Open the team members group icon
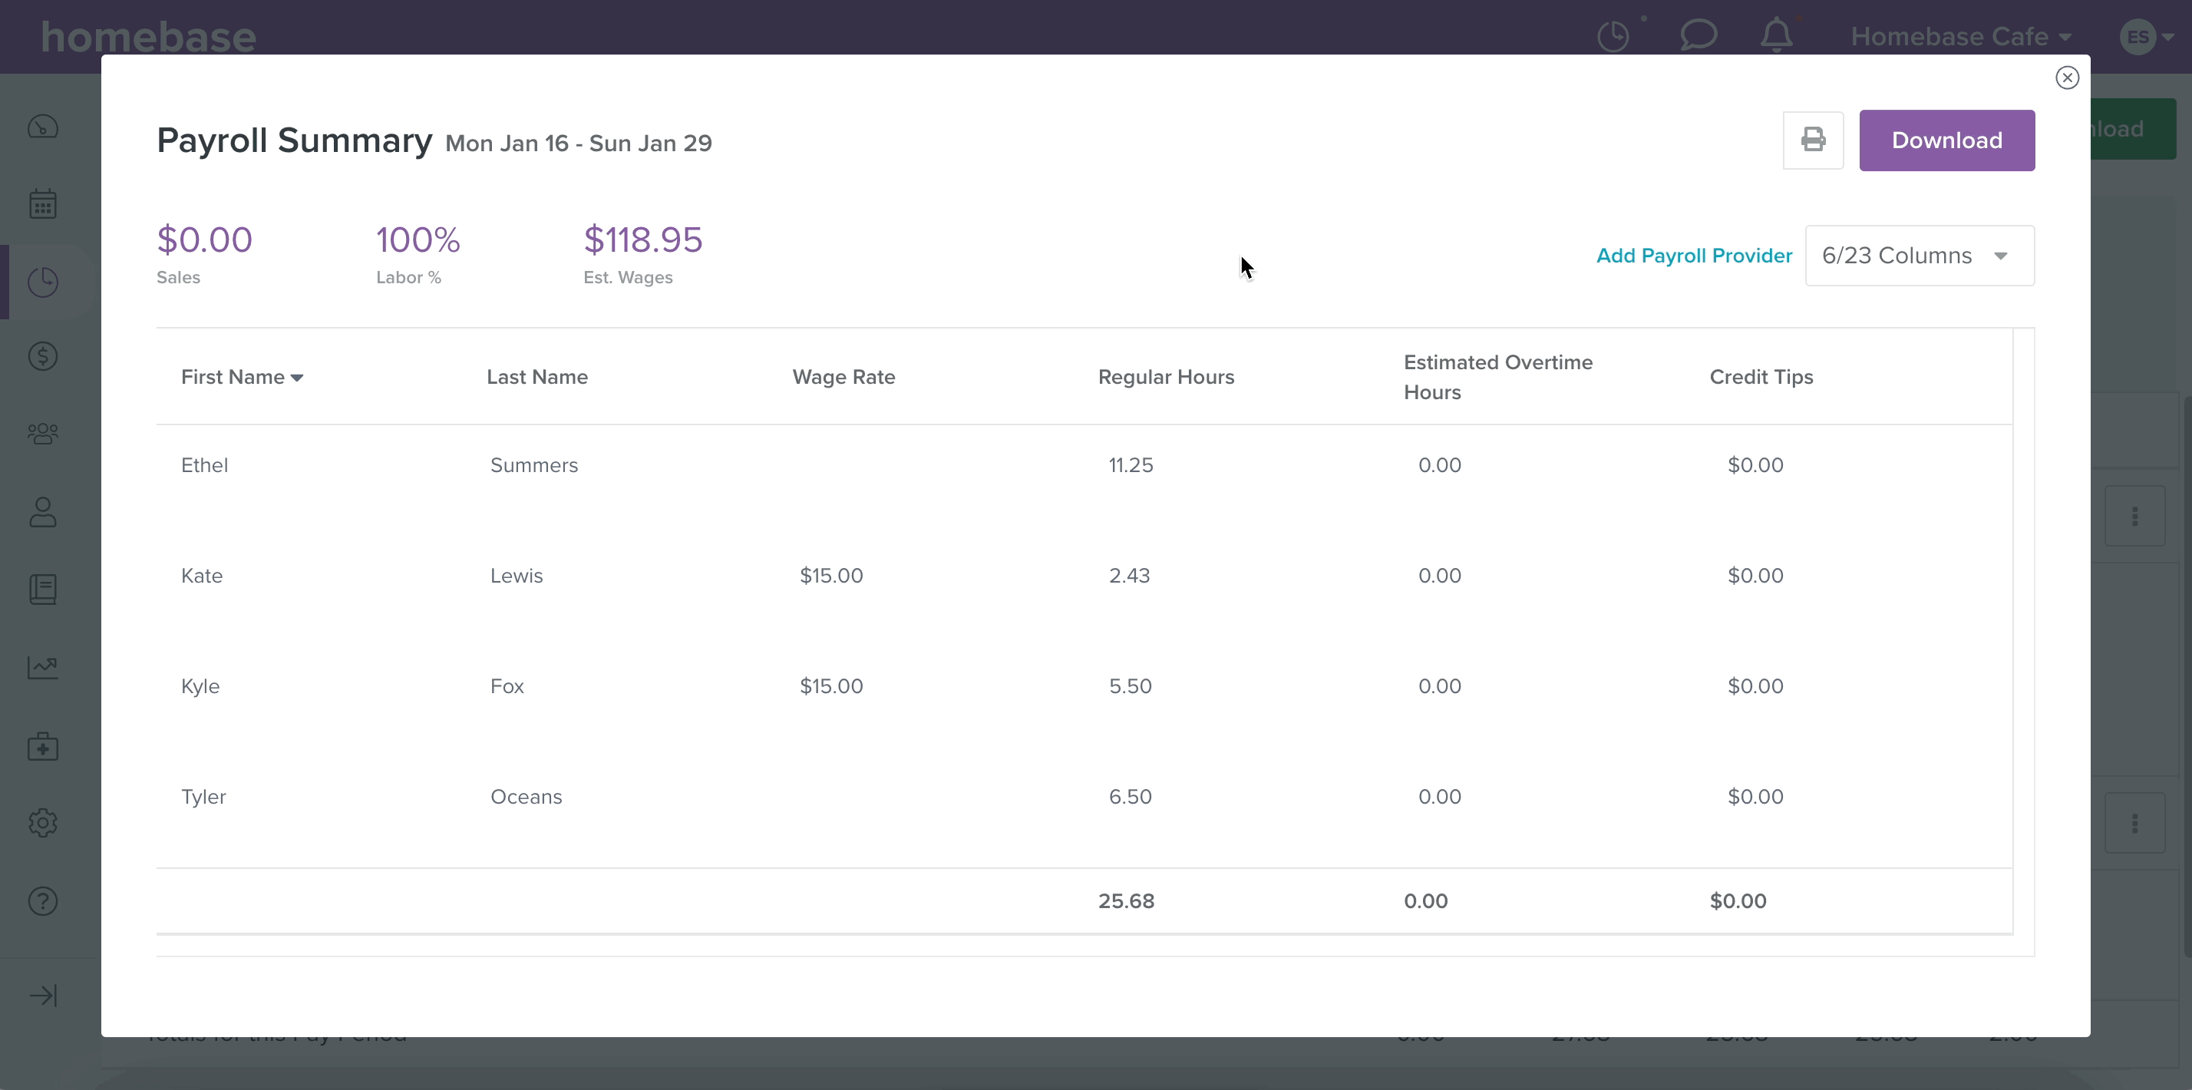Screen dimensions: 2192x1090 coord(42,434)
